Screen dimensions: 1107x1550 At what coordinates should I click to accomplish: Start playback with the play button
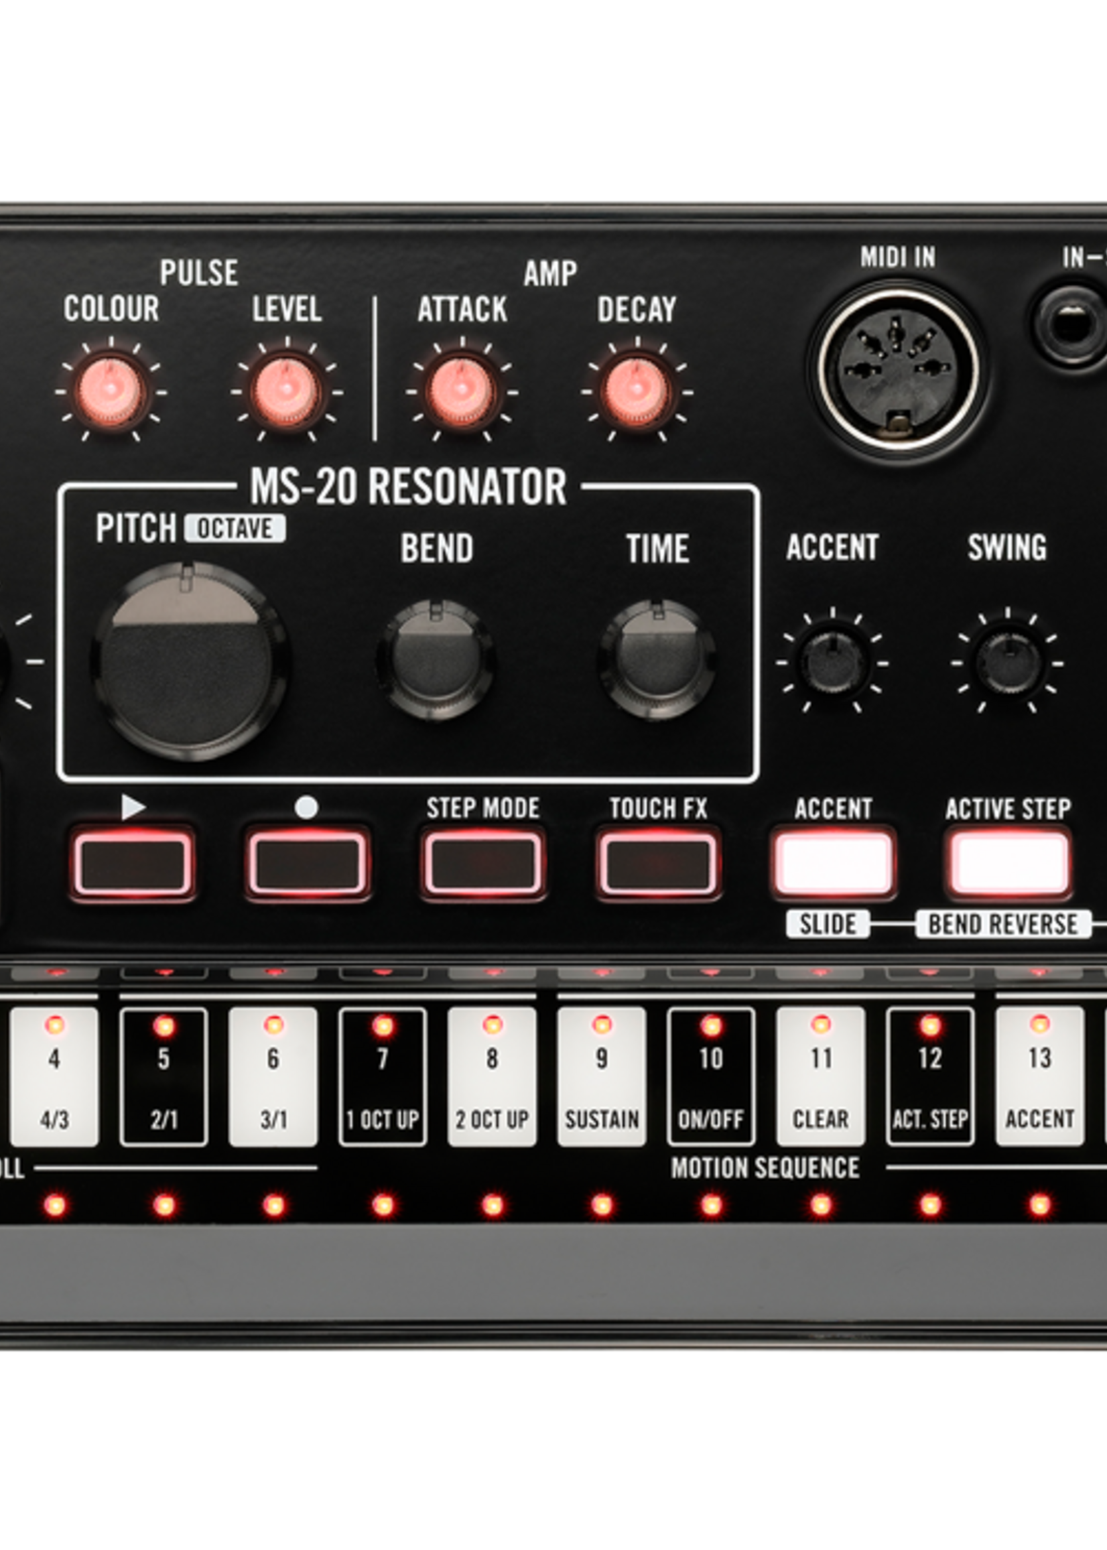[133, 864]
